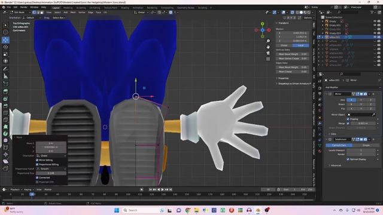Toggle the Optimal Display checkbox
This screenshot has width=383, height=215.
tap(348, 159)
